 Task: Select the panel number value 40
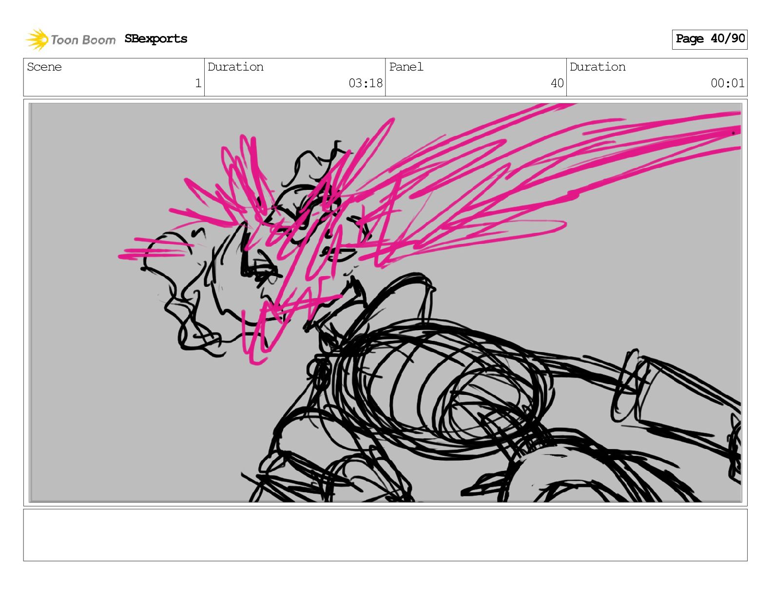[557, 83]
